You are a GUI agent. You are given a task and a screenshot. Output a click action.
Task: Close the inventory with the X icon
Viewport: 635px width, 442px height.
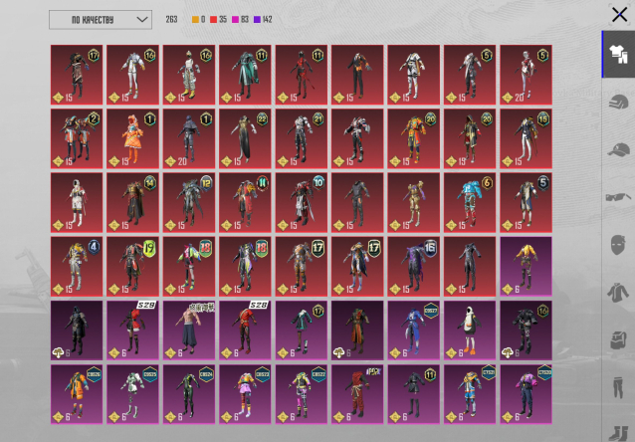[x=618, y=14]
